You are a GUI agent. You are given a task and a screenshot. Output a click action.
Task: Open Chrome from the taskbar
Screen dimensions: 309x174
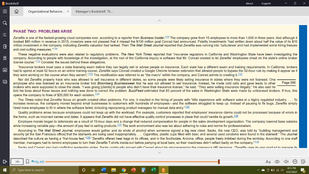(x=123, y=170)
